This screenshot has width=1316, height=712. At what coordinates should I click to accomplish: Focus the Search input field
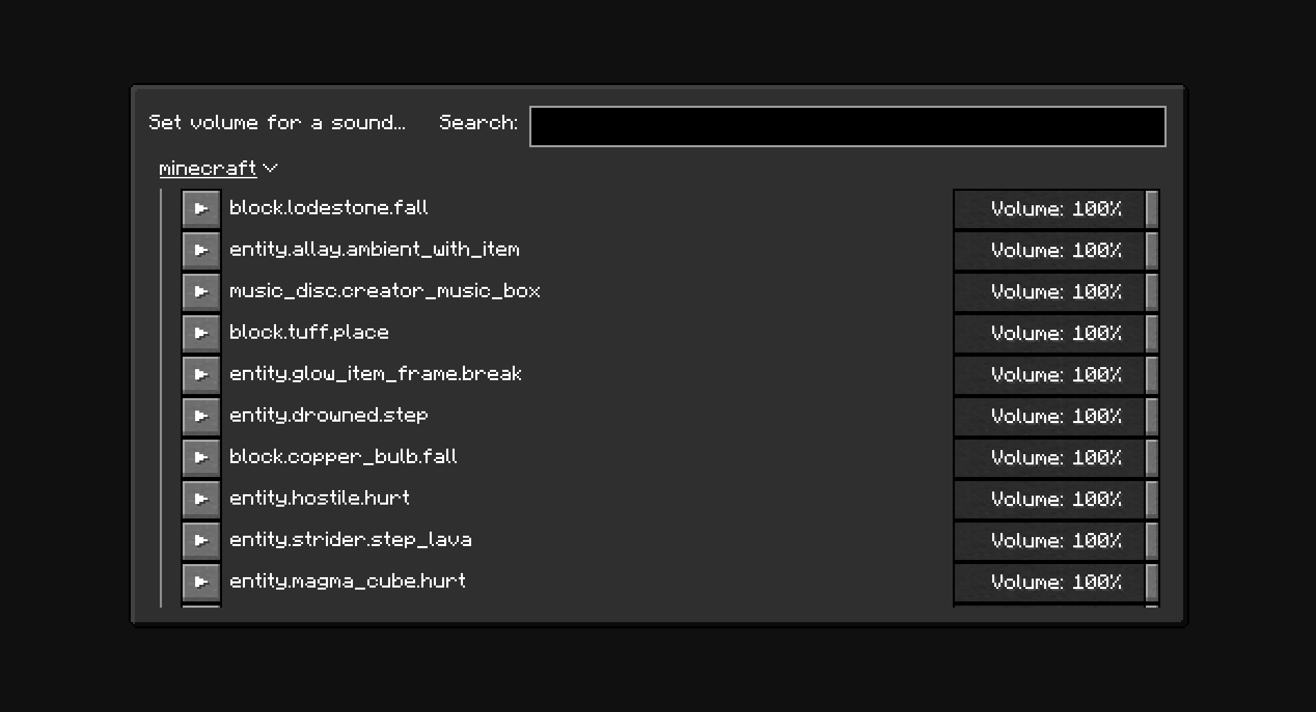[x=848, y=127]
